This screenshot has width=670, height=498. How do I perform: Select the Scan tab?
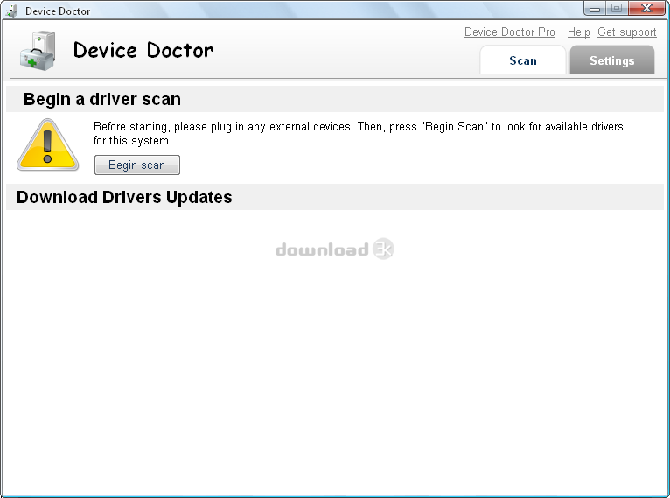(523, 60)
